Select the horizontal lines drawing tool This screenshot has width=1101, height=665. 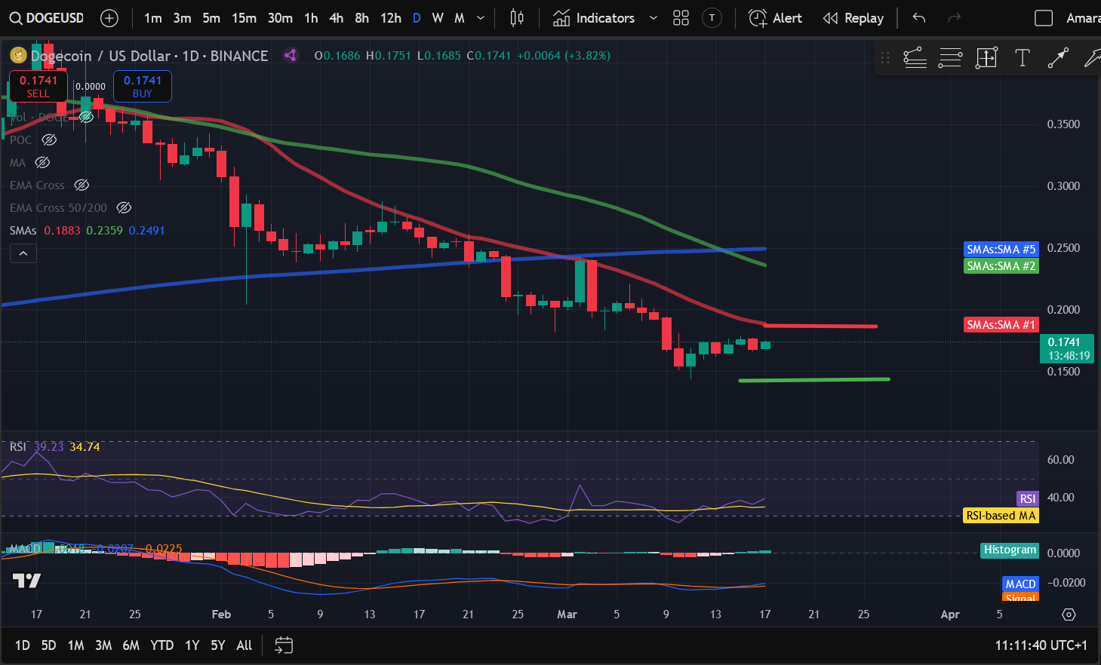coord(950,58)
